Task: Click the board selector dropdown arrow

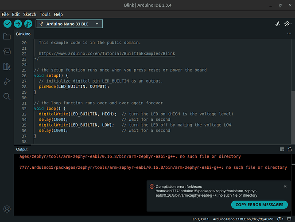Action: pos(97,24)
